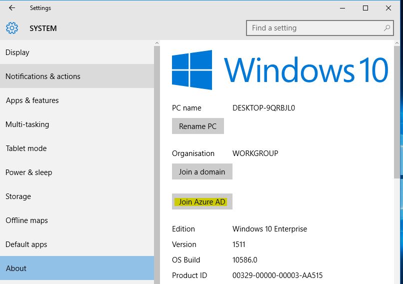Screen dimensions: 403x284
Task: Click the Product ID label
Action: click(x=189, y=275)
